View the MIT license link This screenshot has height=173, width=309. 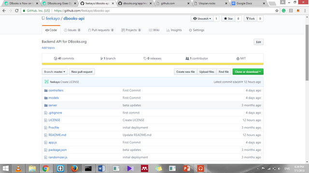(241, 59)
